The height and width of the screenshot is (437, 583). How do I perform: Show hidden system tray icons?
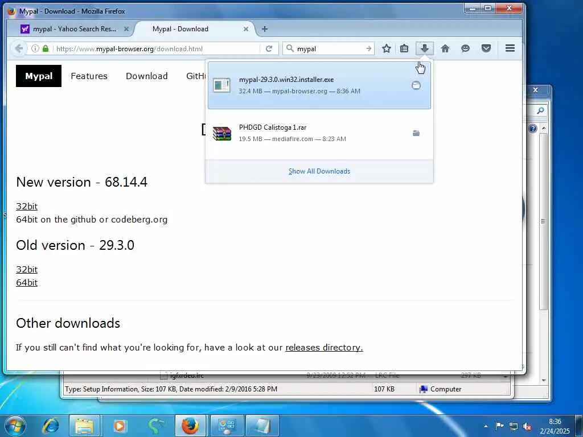click(x=486, y=426)
